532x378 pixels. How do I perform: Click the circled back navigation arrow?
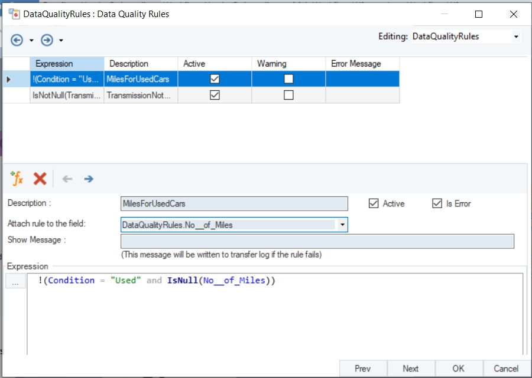click(x=17, y=40)
